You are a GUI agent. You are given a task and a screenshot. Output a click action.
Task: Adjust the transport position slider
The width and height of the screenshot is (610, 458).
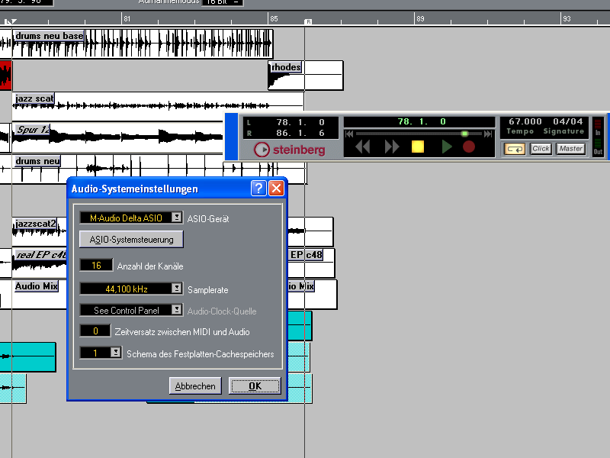coord(464,134)
